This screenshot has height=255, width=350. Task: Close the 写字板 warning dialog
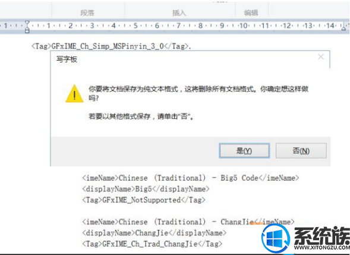(321, 57)
